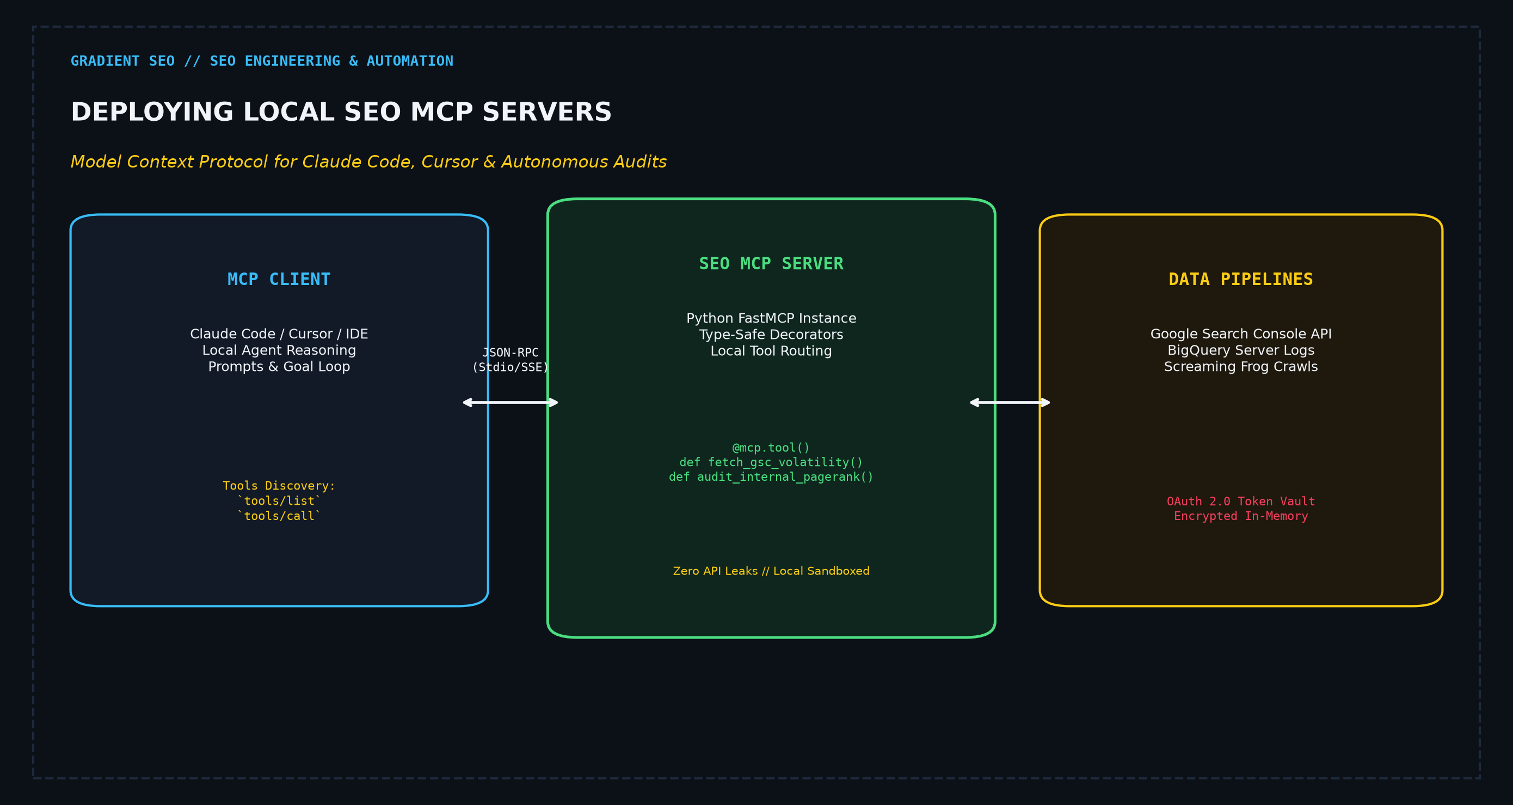Select the @mcp.tool() decorator text

point(771,448)
